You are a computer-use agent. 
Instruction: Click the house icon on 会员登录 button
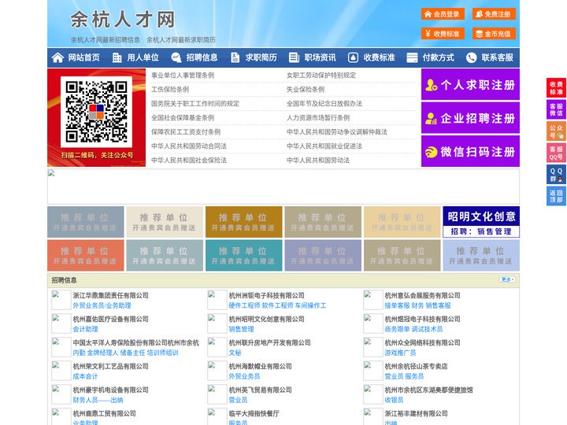click(428, 14)
